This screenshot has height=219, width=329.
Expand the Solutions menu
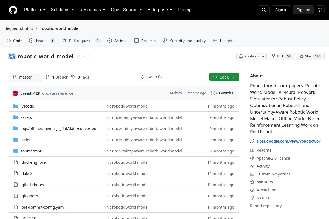click(63, 10)
